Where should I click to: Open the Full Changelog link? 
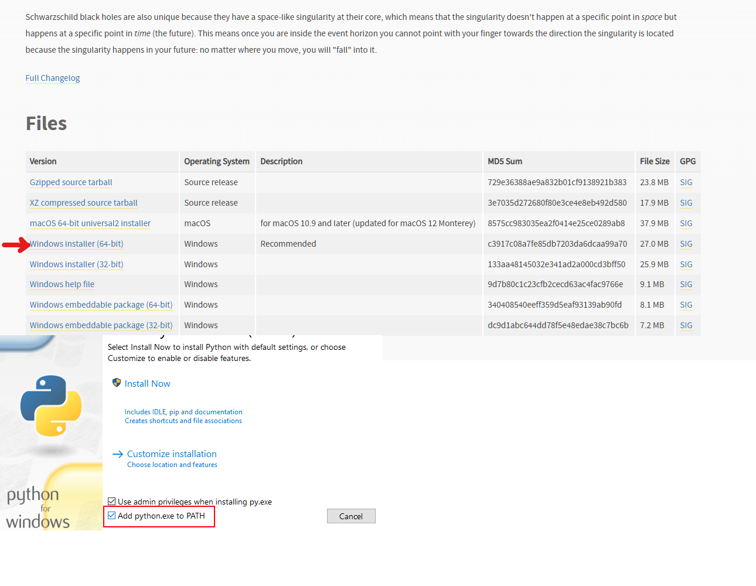[x=53, y=78]
